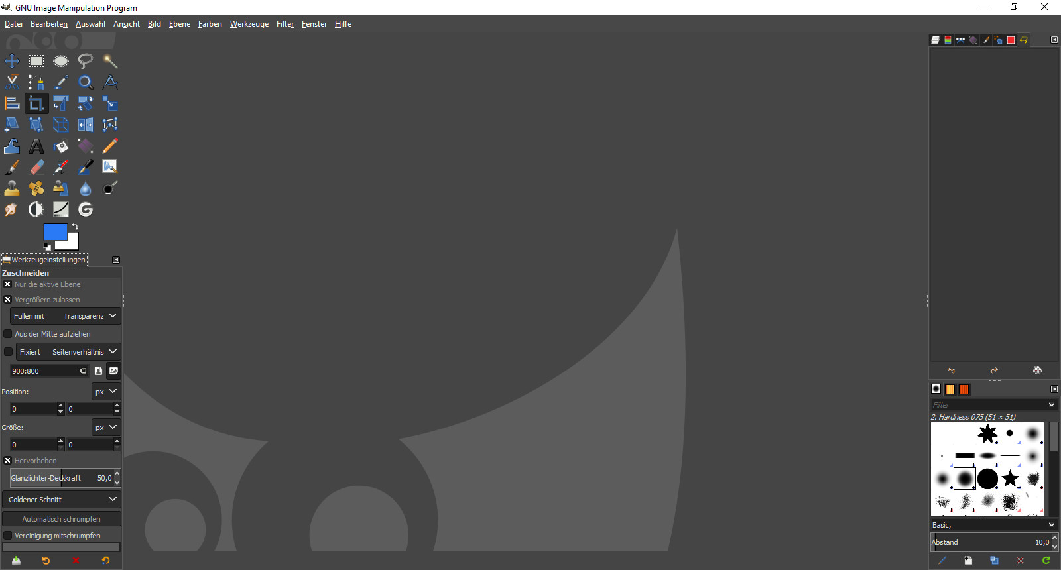The width and height of the screenshot is (1061, 570).
Task: Open the Auswahl menu
Action: coord(90,24)
